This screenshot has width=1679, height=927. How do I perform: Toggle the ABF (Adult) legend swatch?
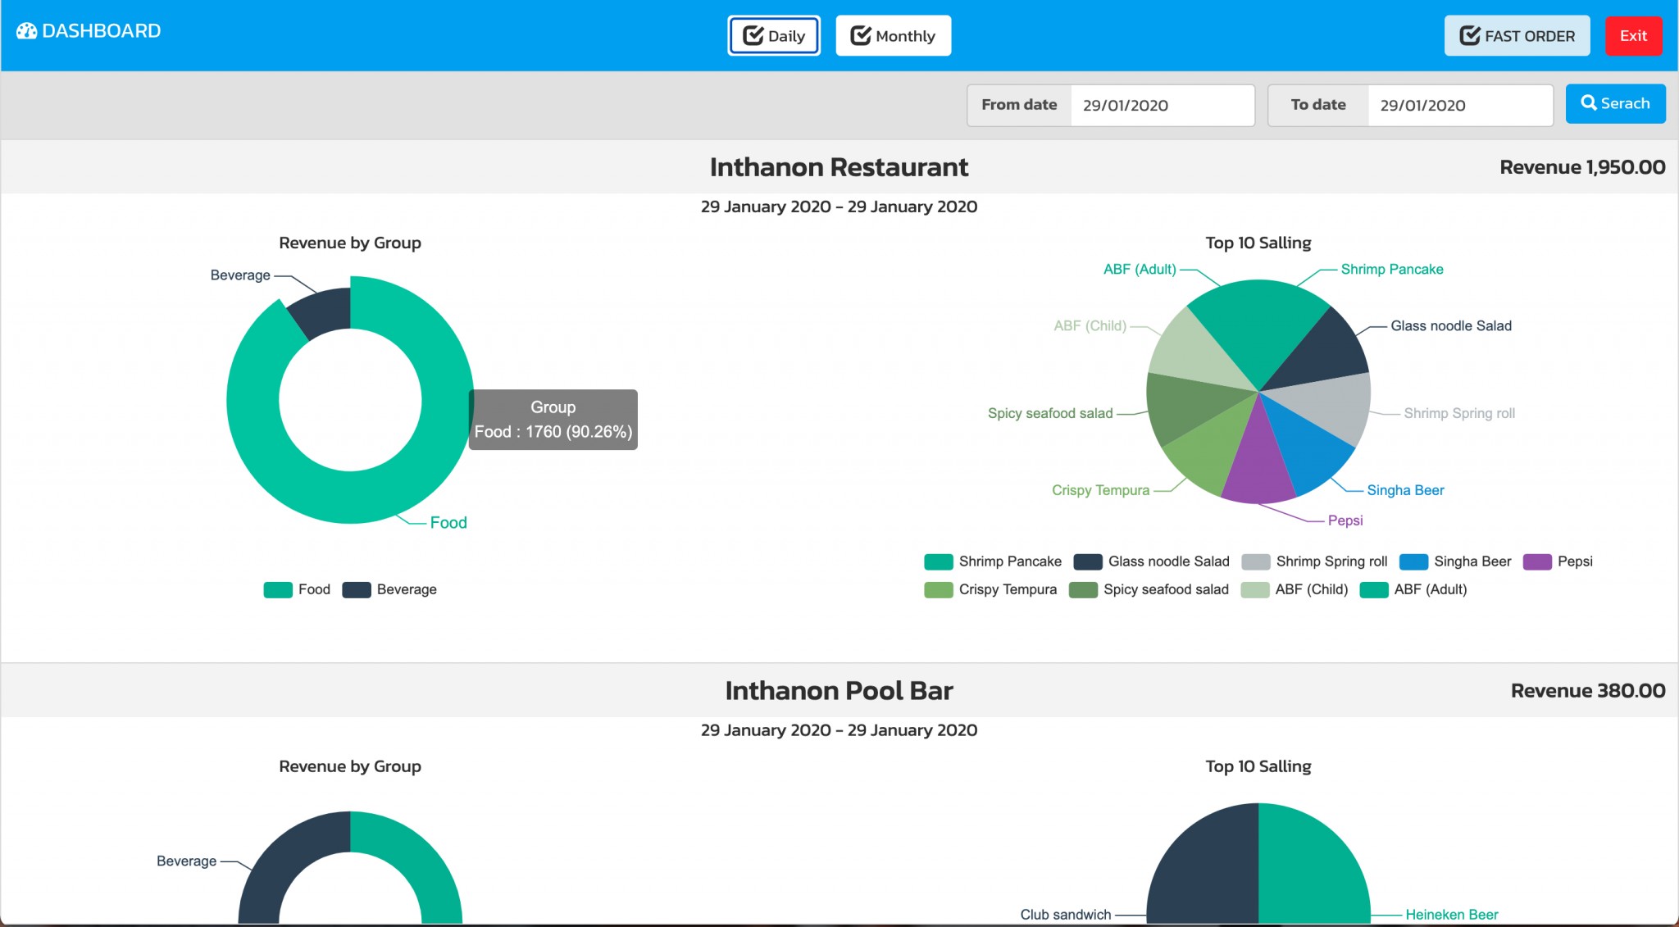(x=1374, y=589)
